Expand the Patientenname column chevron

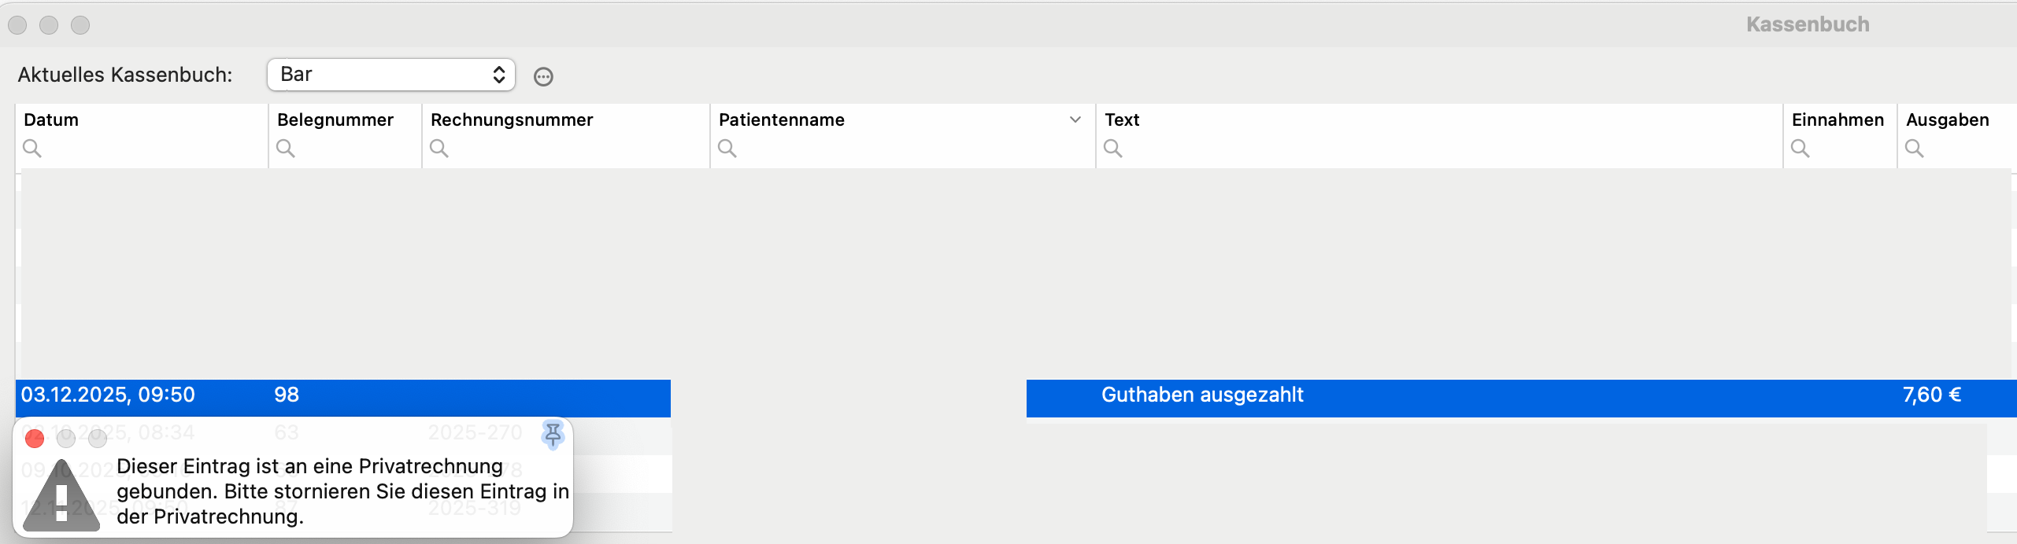pos(1075,119)
